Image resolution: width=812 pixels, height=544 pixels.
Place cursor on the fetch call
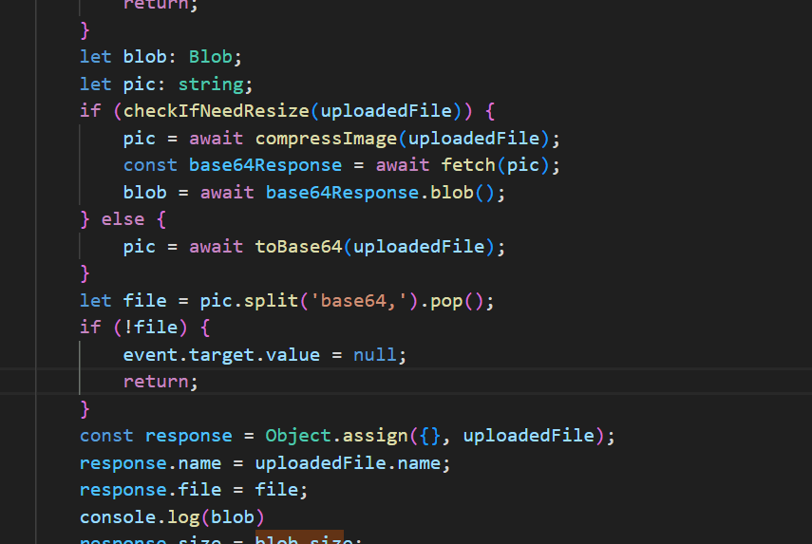(x=468, y=165)
